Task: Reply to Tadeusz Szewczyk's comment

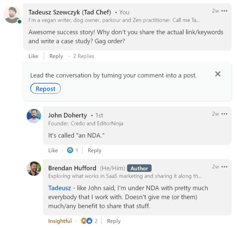Action: click(x=56, y=56)
